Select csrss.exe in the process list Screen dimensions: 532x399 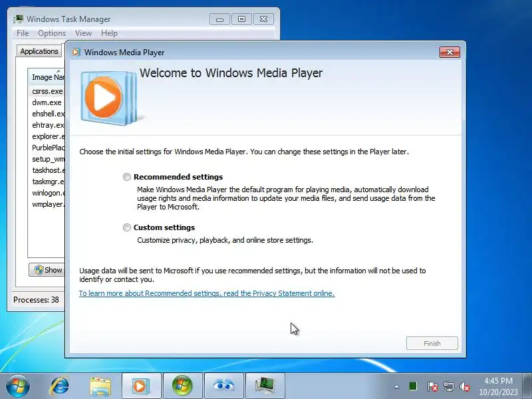pyautogui.click(x=47, y=91)
